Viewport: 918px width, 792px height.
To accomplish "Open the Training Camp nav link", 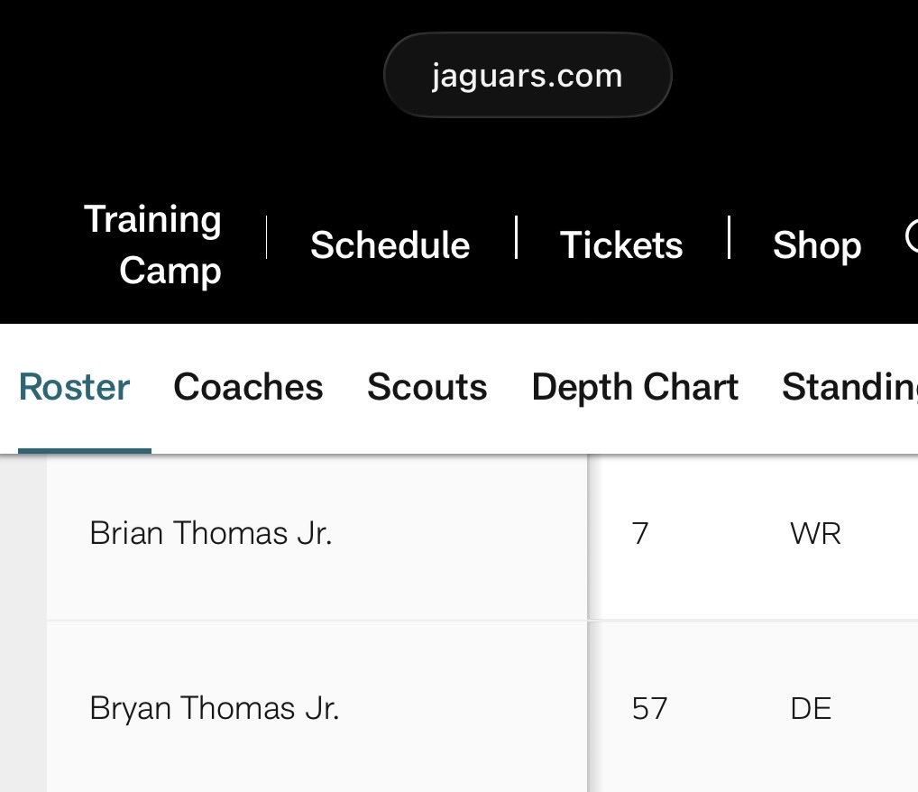I will pyautogui.click(x=152, y=244).
